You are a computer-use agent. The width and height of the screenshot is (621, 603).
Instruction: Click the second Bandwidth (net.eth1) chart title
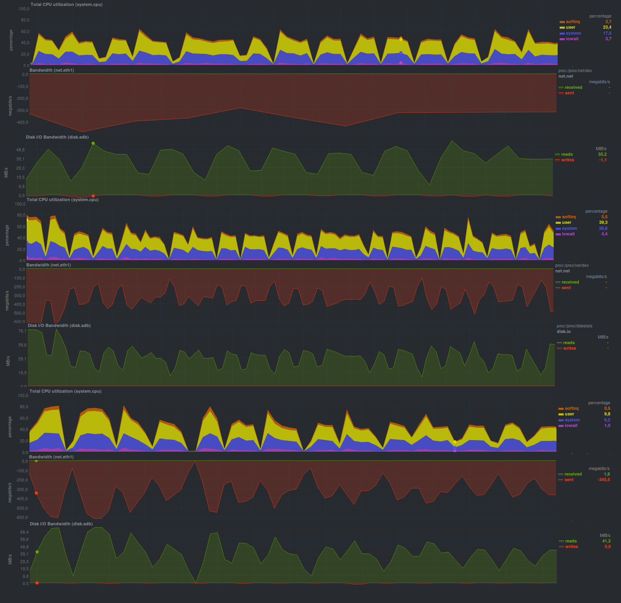click(x=49, y=265)
